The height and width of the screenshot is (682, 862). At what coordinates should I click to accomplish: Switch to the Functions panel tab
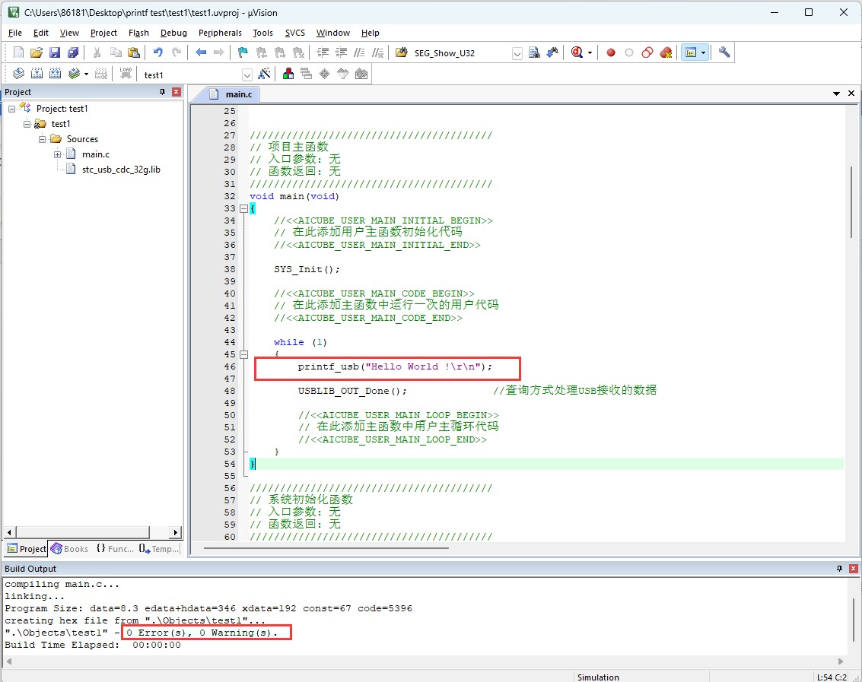click(x=115, y=549)
